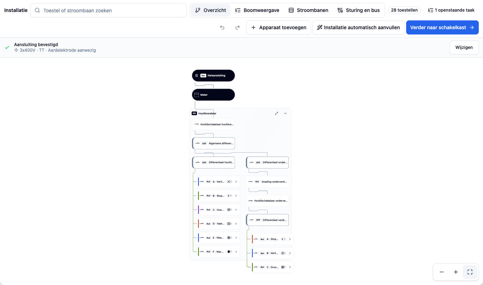Zoom out with the minus icon
The width and height of the screenshot is (483, 285).
tap(442, 272)
